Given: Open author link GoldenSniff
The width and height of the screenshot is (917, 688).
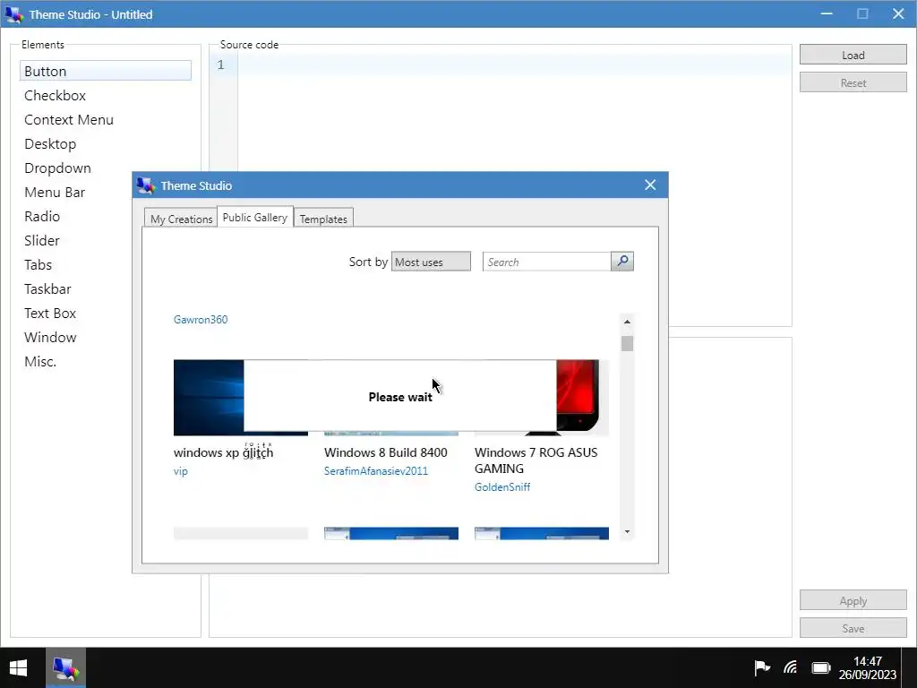Looking at the screenshot, I should click(502, 486).
